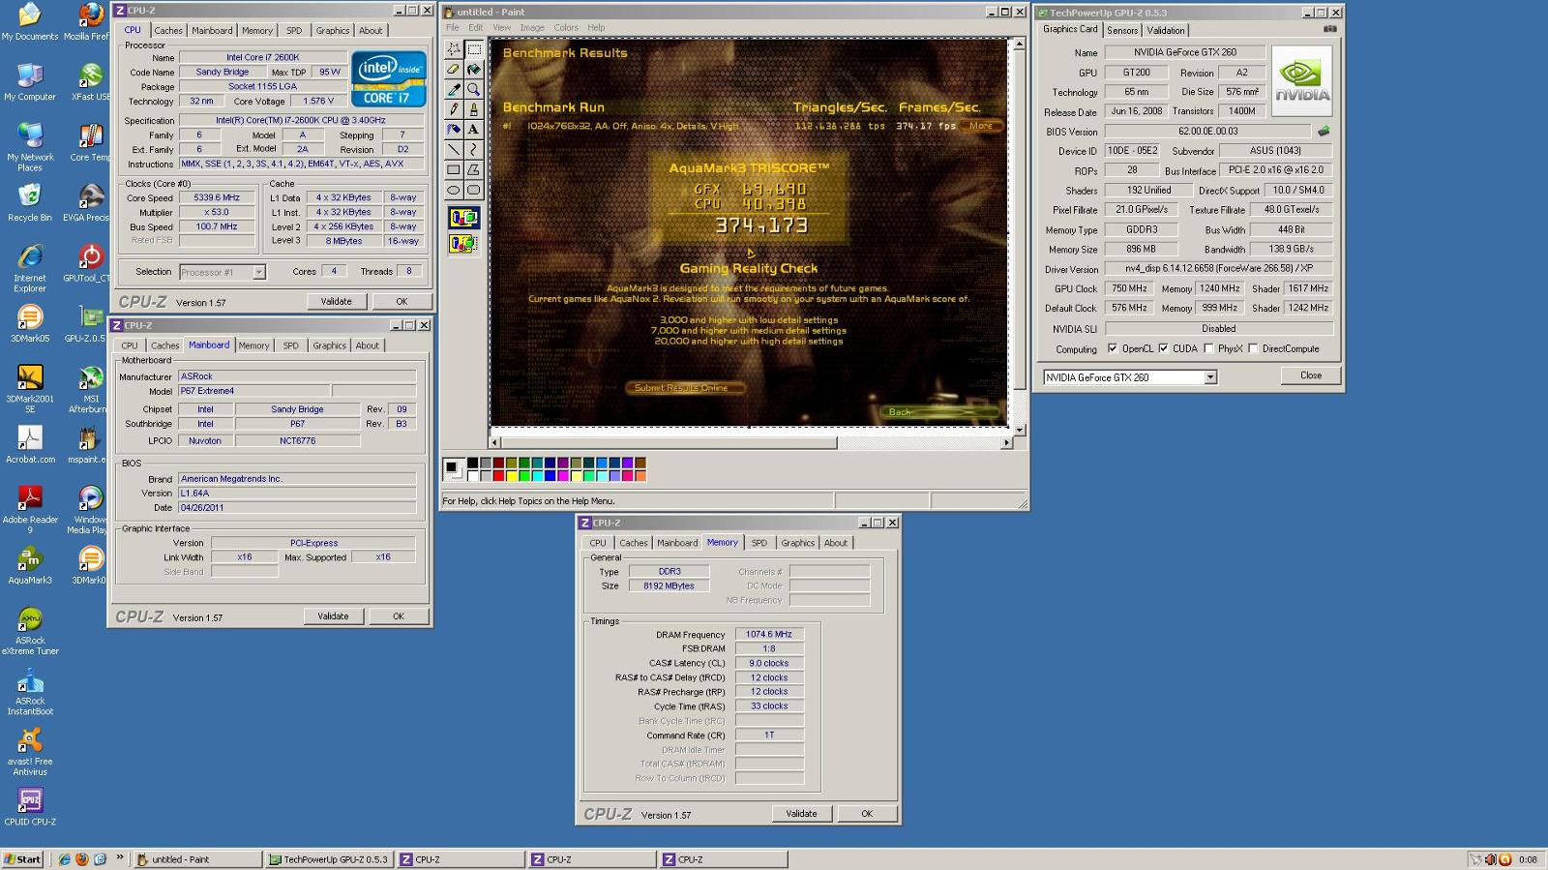The image size is (1548, 870).
Task: Open the 3DMark2001 SE desktop icon
Action: [30, 388]
